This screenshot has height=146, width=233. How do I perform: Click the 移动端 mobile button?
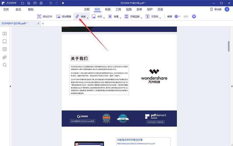pyautogui.click(x=216, y=9)
